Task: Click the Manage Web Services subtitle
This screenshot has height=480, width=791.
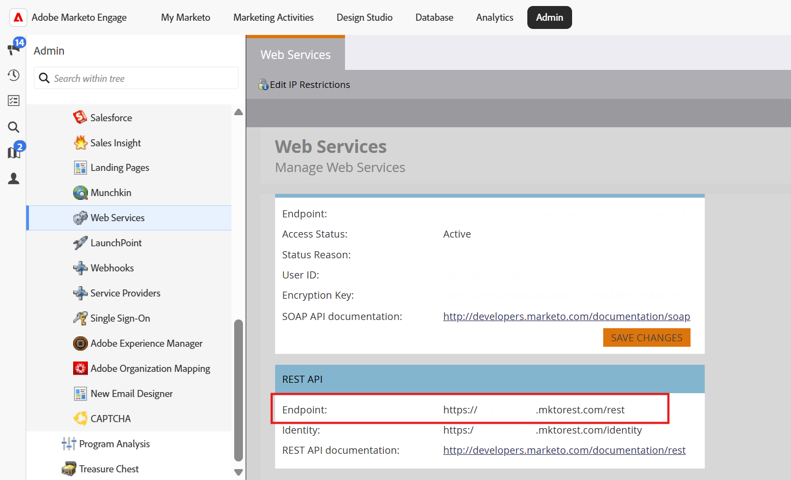Action: [340, 168]
